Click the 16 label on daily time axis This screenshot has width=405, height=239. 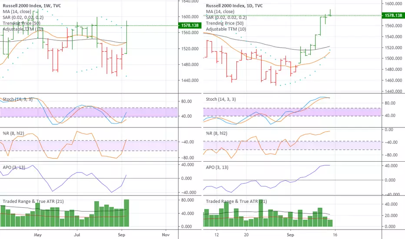[x=335, y=235]
